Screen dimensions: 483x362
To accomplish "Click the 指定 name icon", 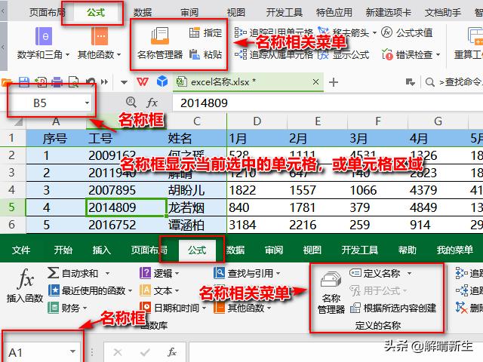I will 194,32.
